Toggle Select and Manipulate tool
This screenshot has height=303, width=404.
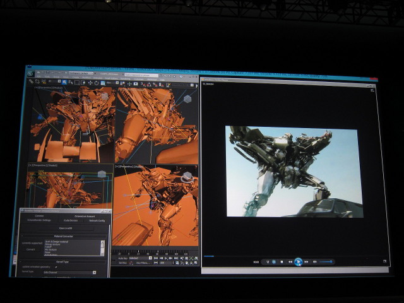pos(129,84)
